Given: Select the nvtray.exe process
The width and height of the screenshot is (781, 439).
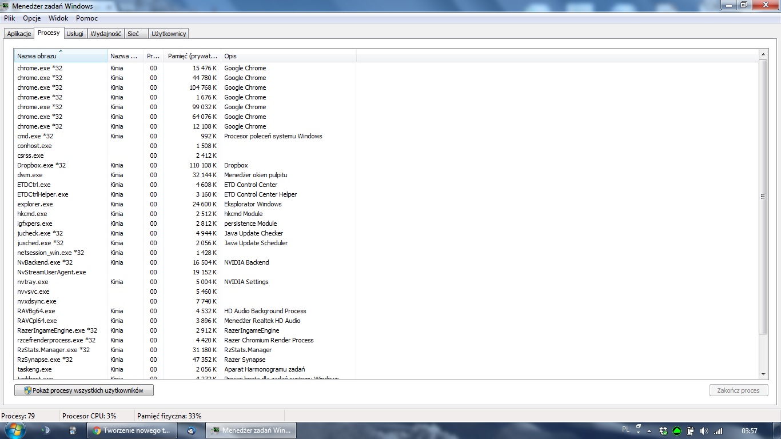Looking at the screenshot, I should pos(186,282).
